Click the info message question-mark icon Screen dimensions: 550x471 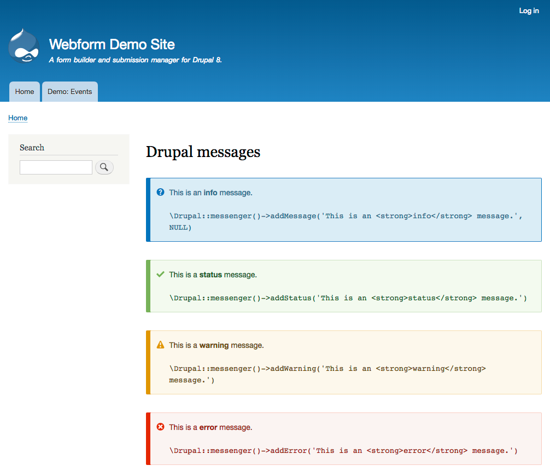coord(160,192)
